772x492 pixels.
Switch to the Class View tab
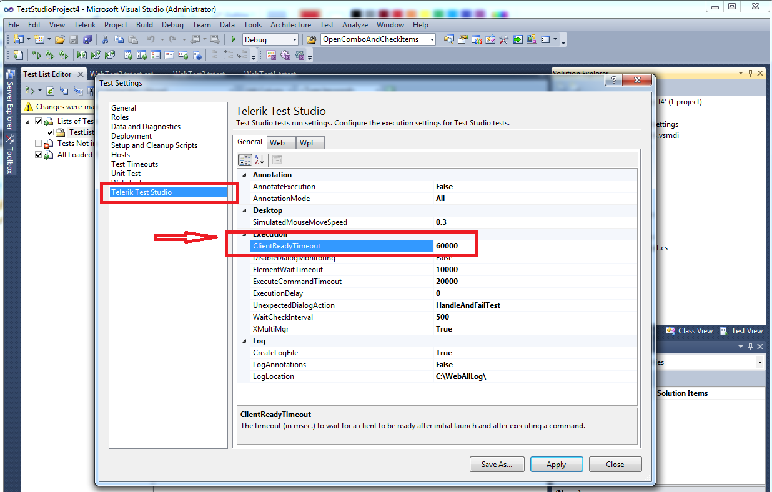[690, 331]
